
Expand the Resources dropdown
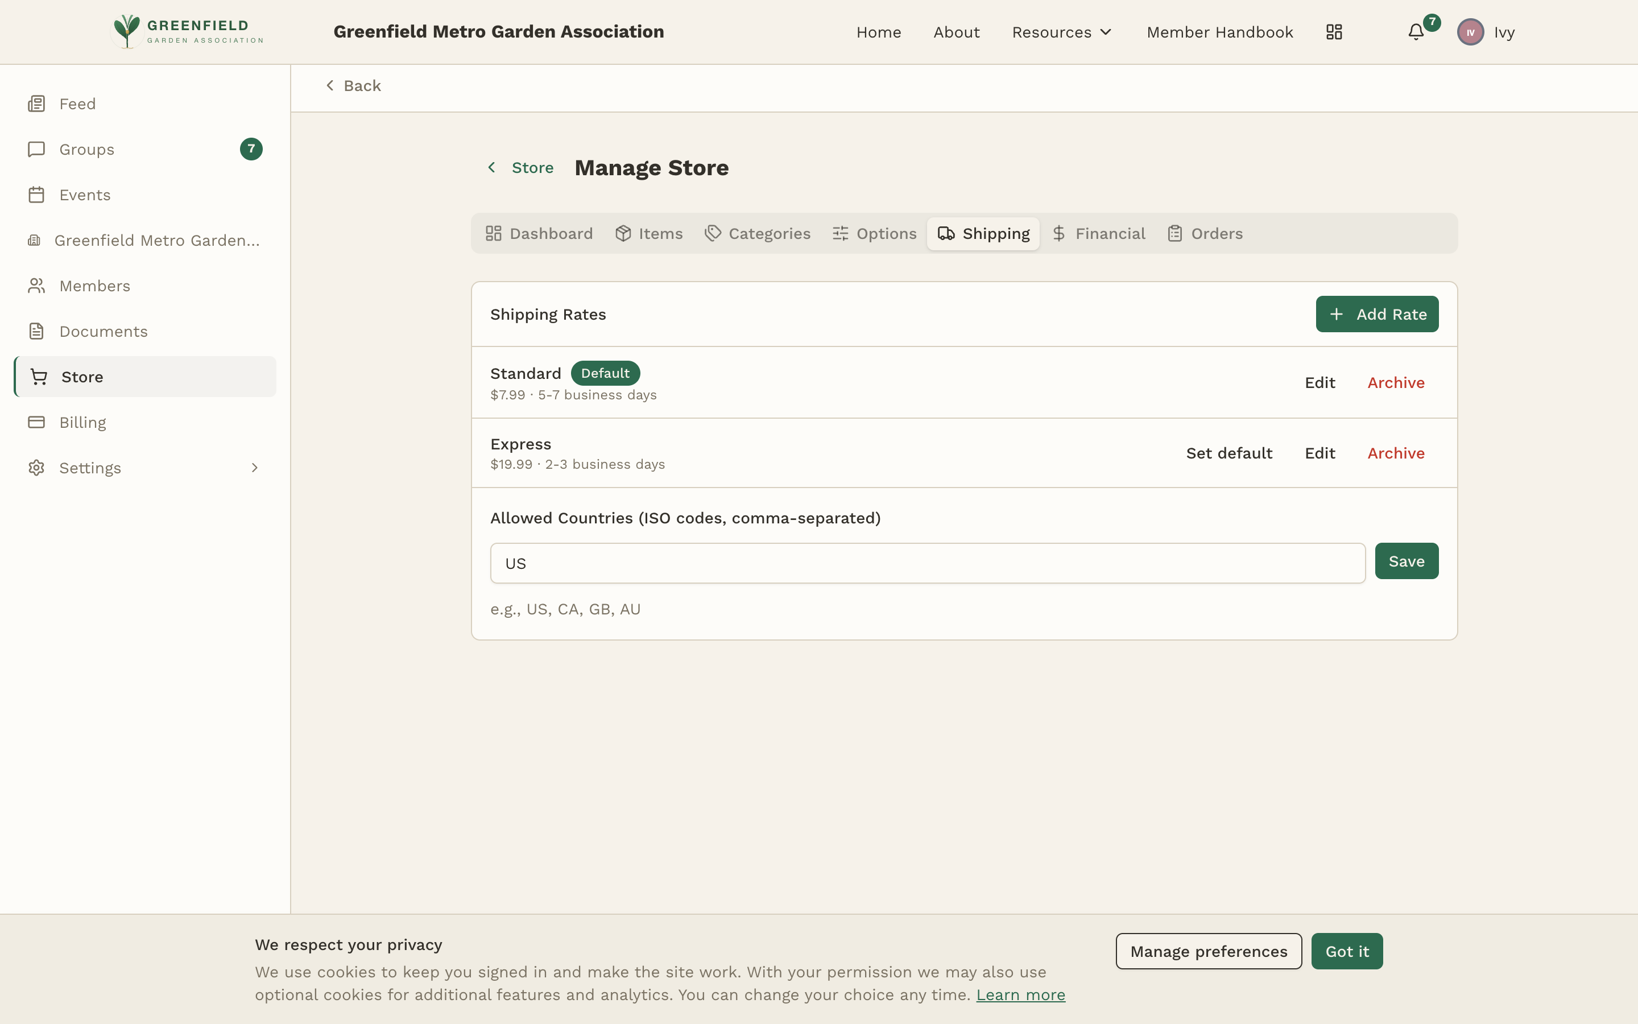(1061, 32)
